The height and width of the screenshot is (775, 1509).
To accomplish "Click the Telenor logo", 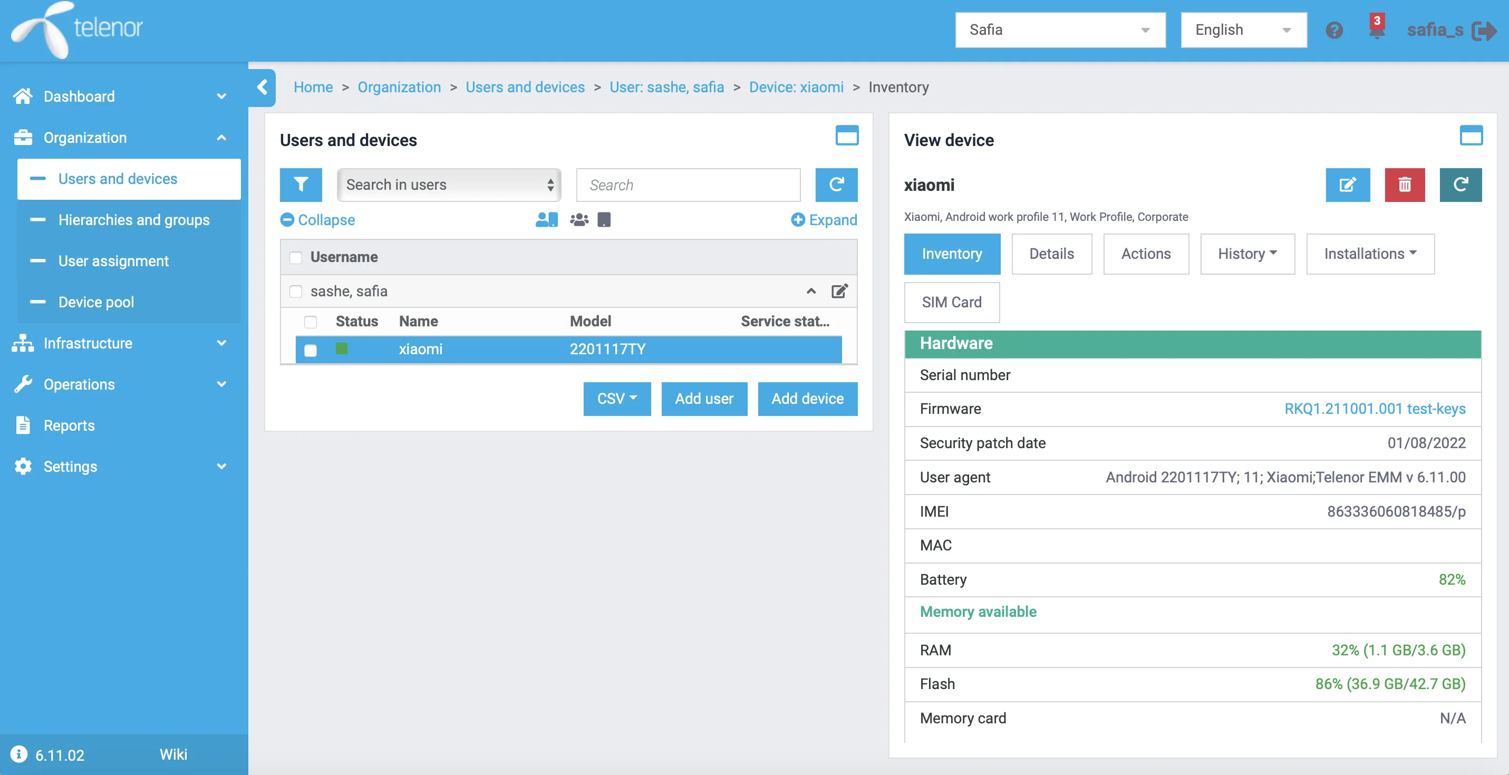I will coord(77,30).
